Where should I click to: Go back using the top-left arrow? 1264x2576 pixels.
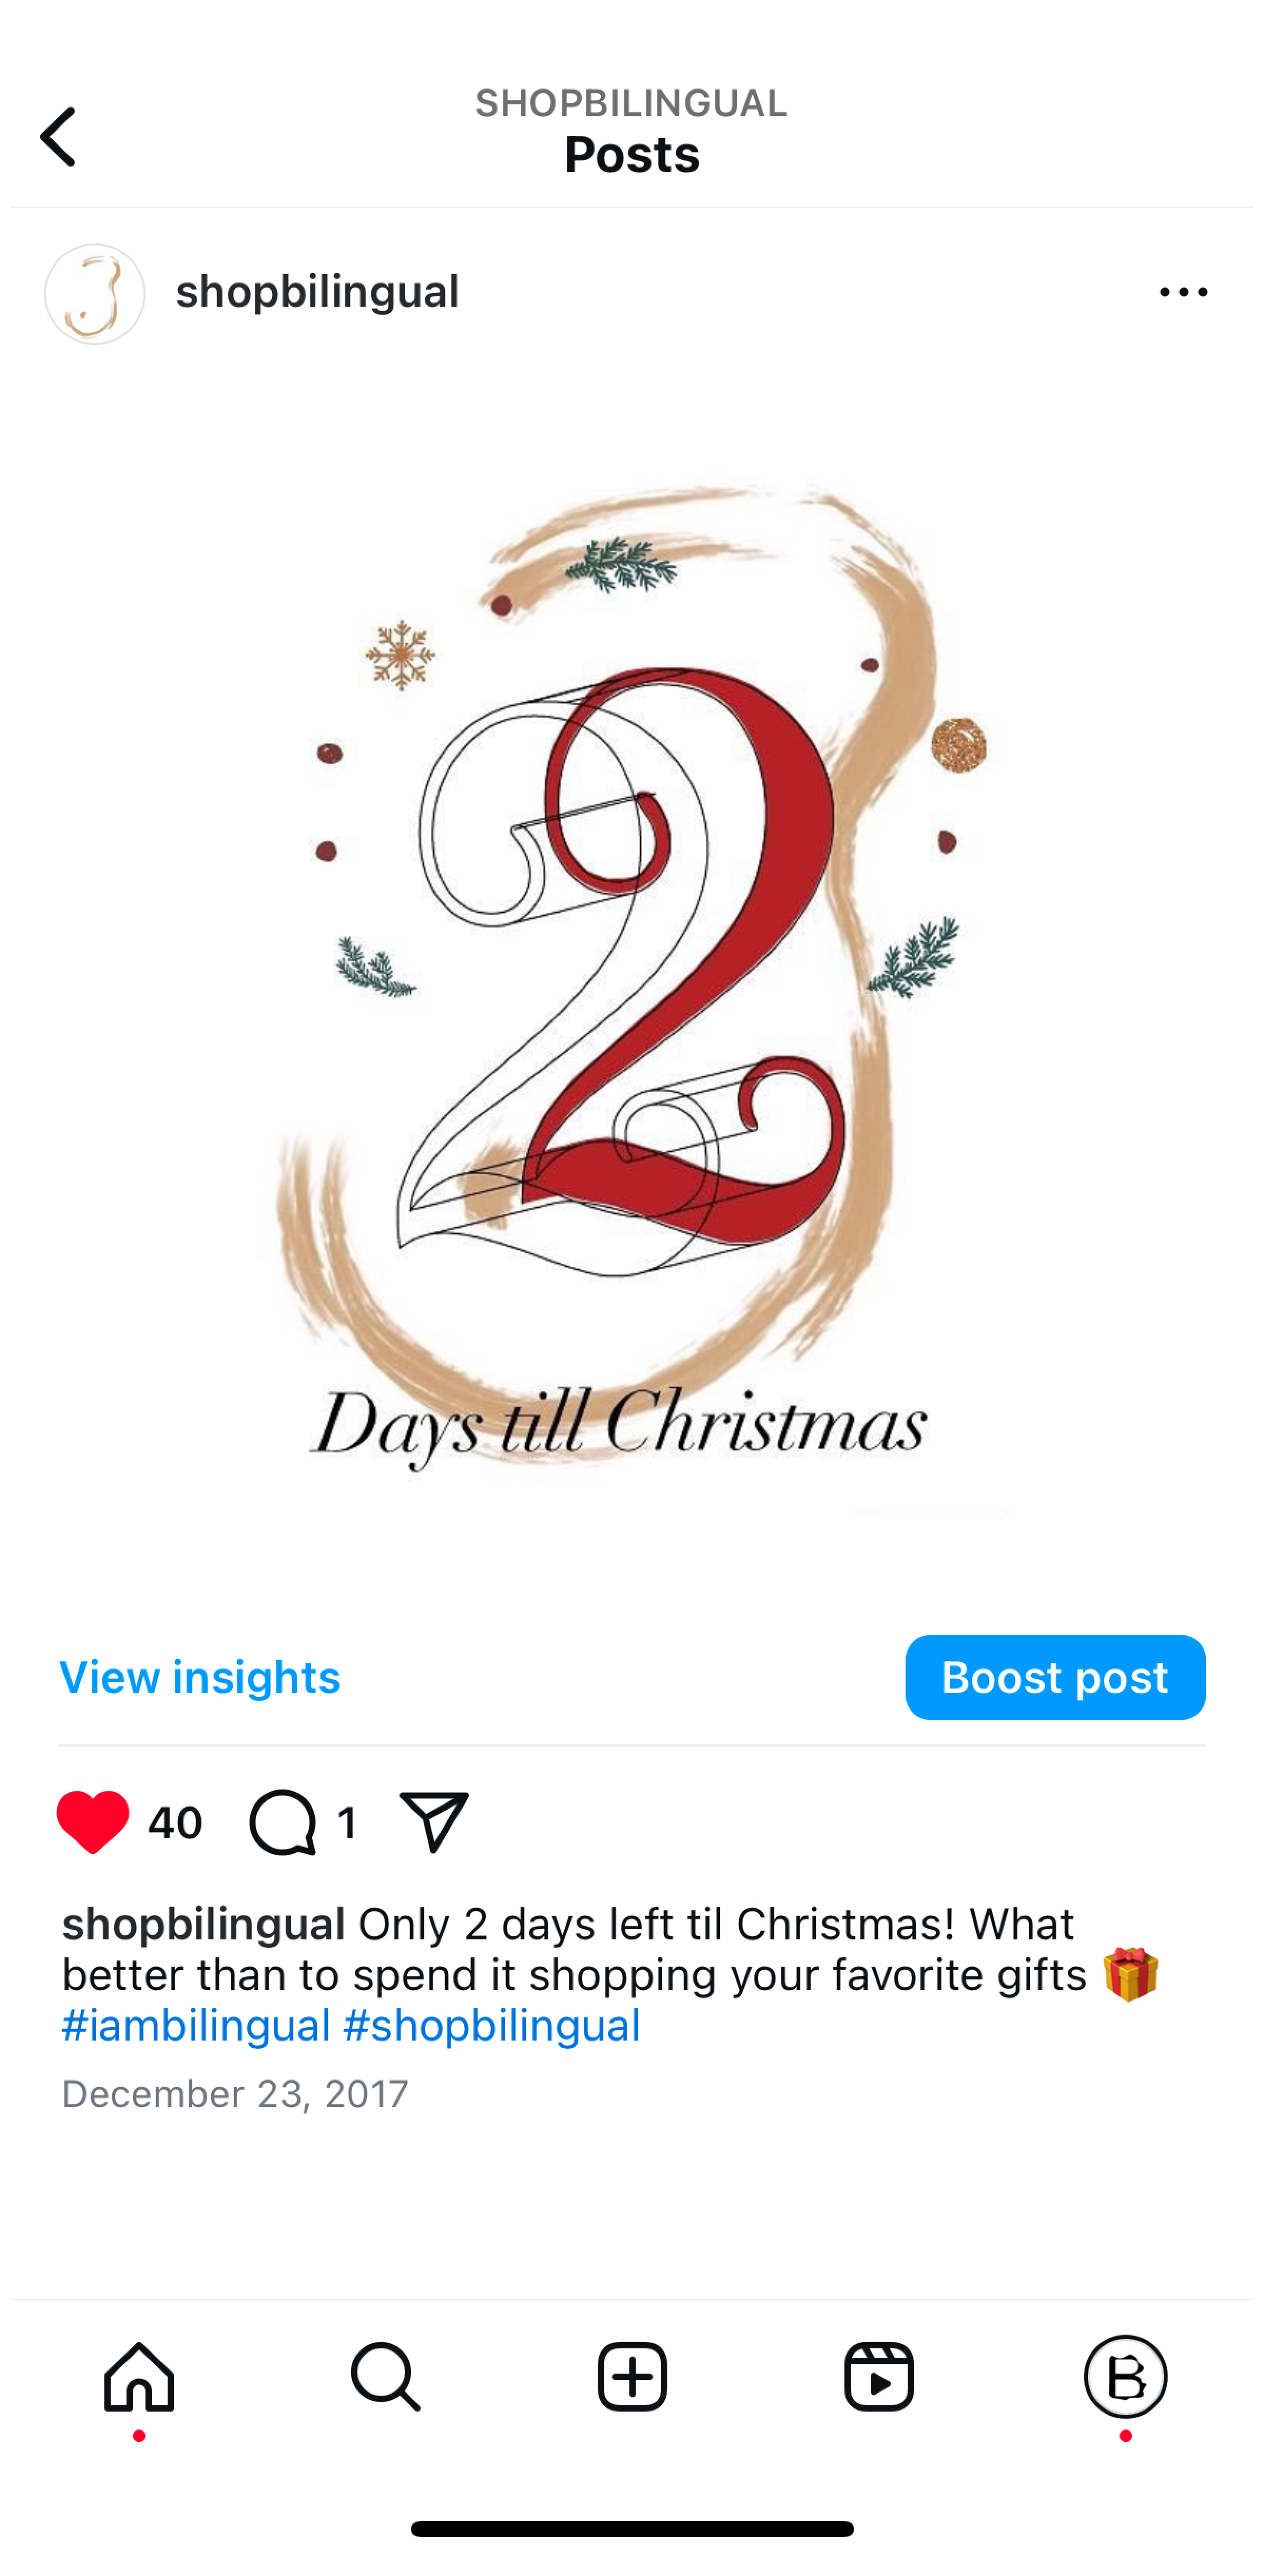click(58, 137)
